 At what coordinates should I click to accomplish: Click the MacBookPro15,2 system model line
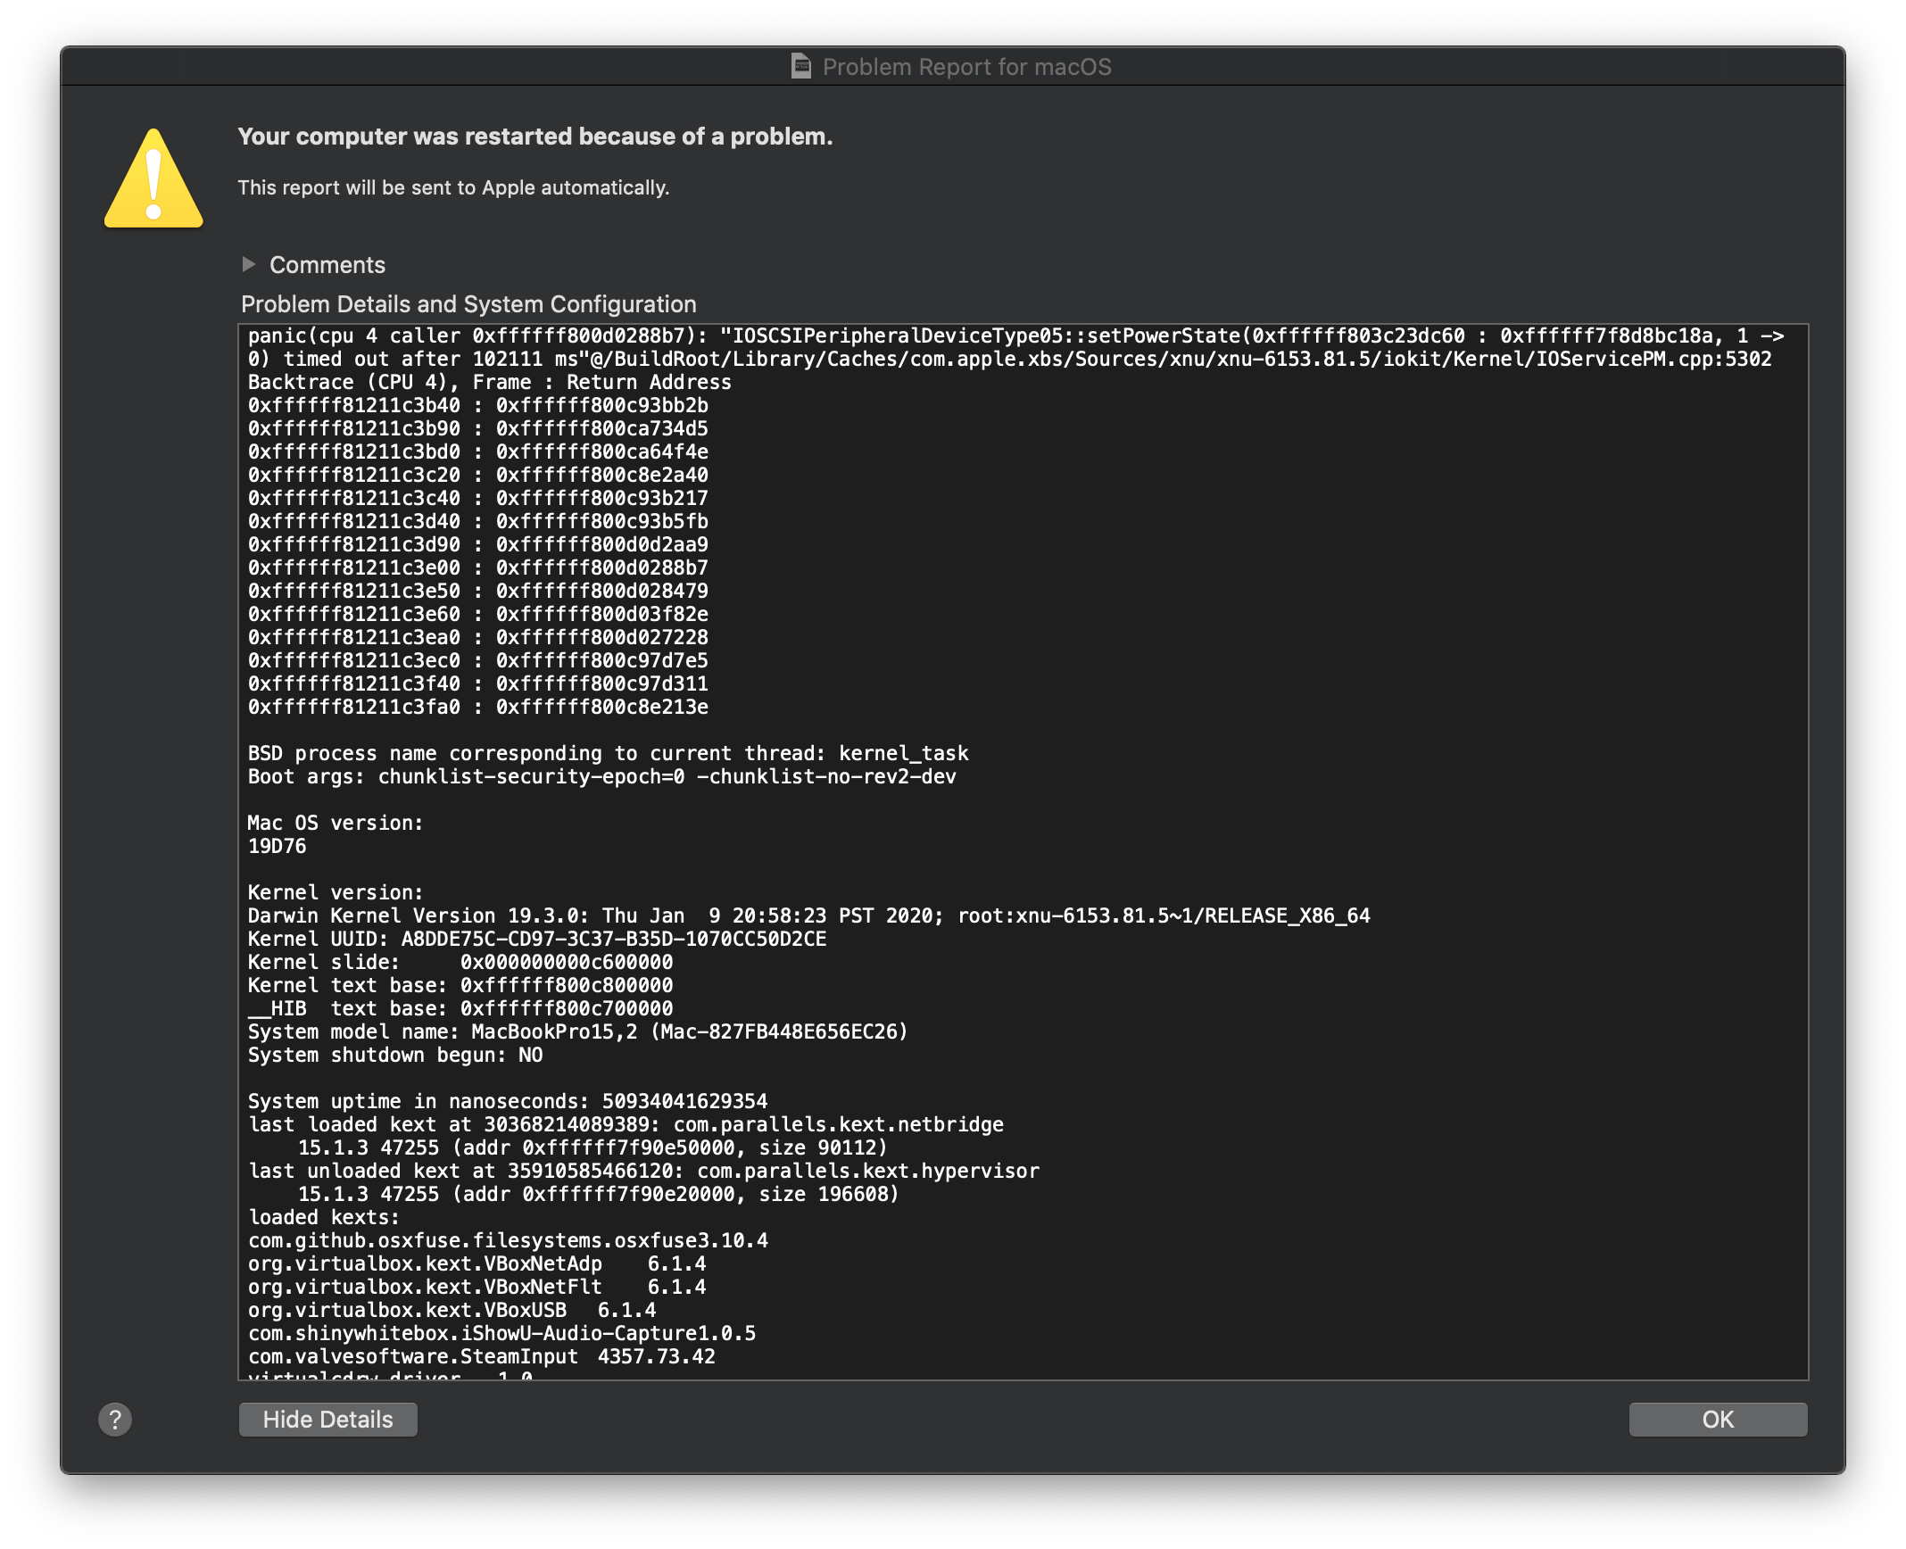pos(577,1031)
